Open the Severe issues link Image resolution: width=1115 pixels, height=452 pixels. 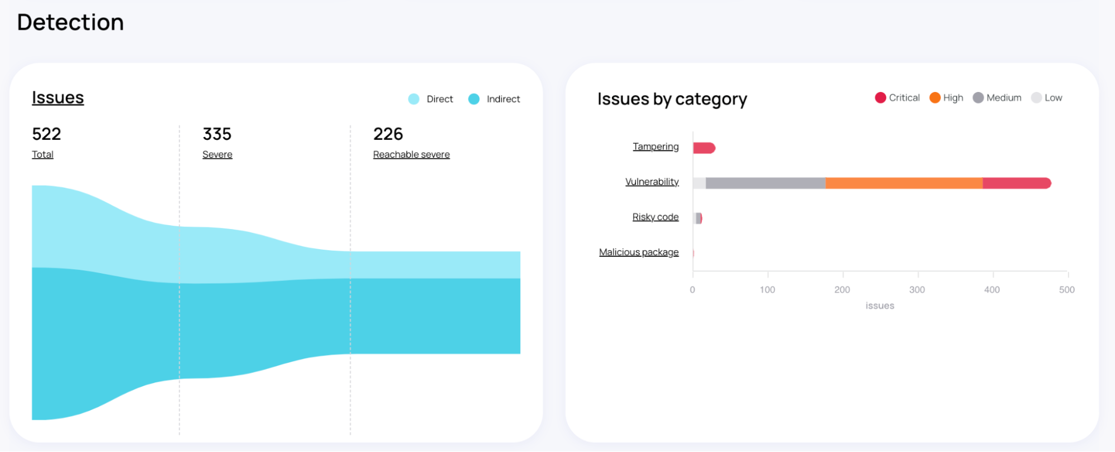(x=217, y=154)
